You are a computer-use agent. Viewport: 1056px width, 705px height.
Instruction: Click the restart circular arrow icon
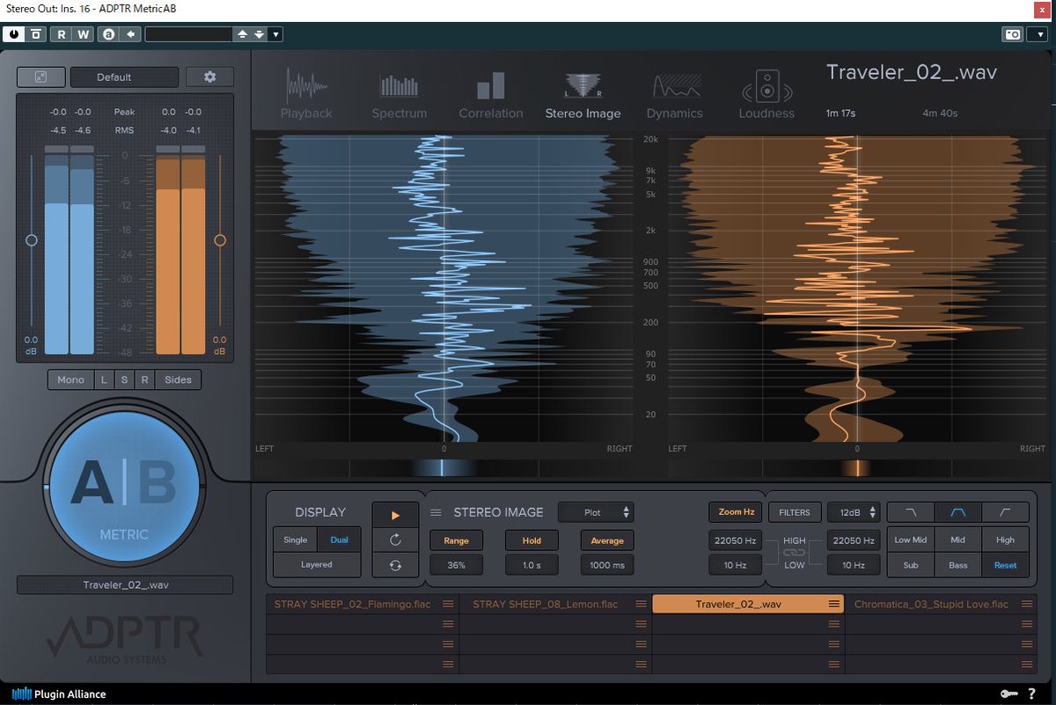pyautogui.click(x=395, y=540)
